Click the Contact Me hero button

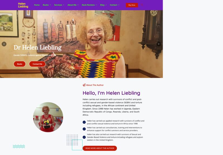pyautogui.click(x=37, y=64)
